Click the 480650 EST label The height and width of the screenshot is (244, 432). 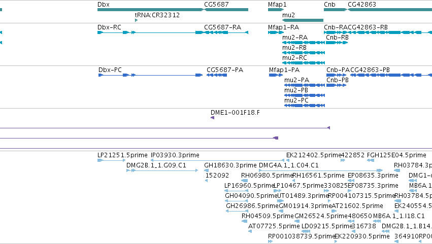(360, 217)
